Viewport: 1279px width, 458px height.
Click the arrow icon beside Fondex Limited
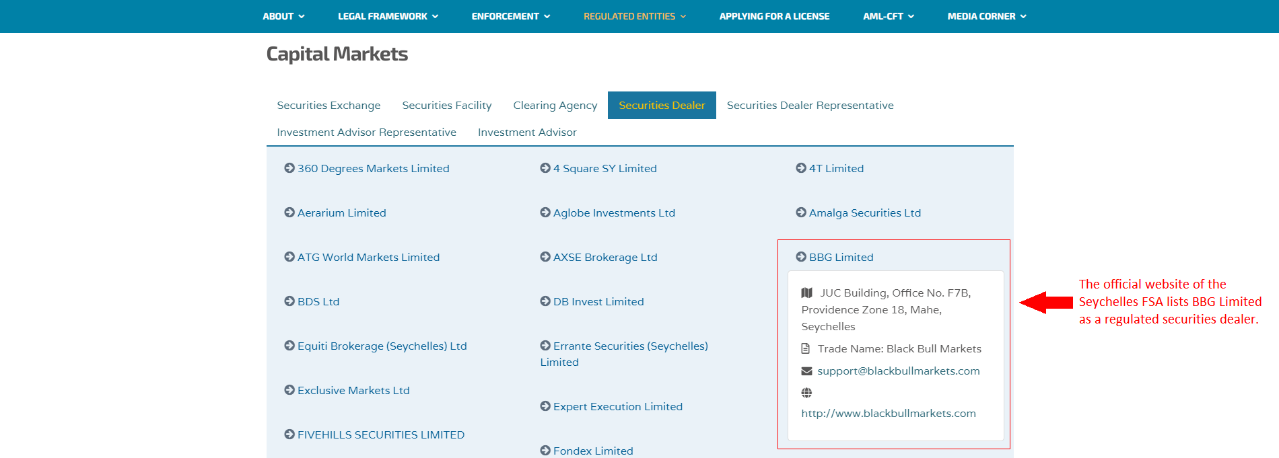coord(545,451)
